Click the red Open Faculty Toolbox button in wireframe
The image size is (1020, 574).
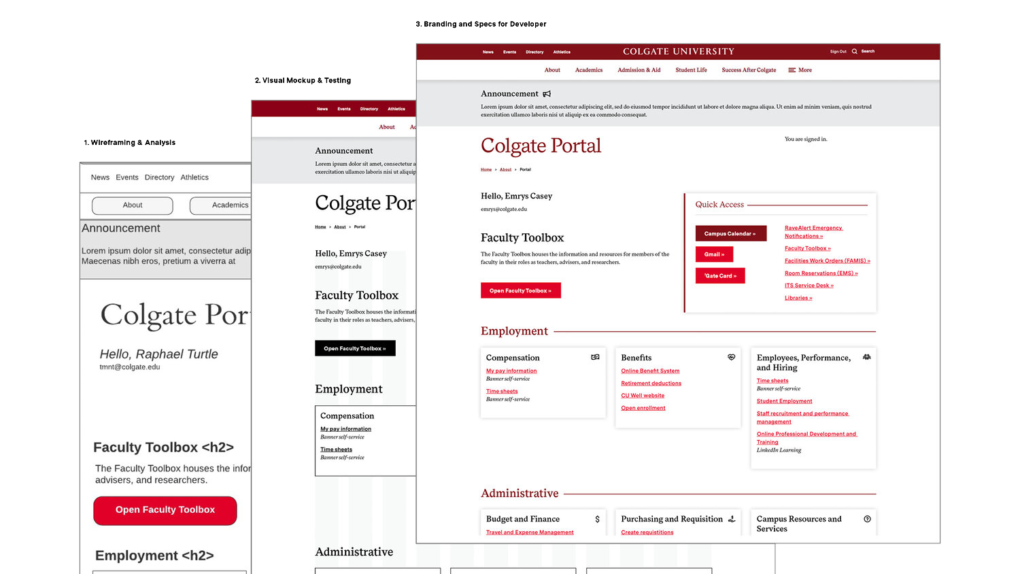(165, 511)
